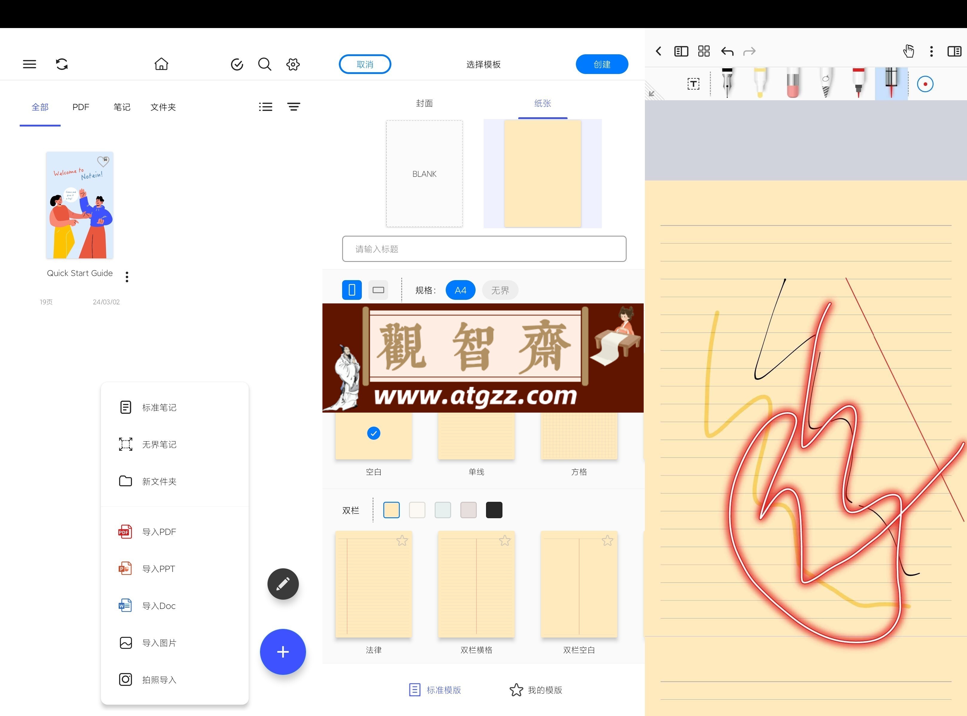Click the sync refresh icon
The image size is (967, 716).
pyautogui.click(x=62, y=64)
